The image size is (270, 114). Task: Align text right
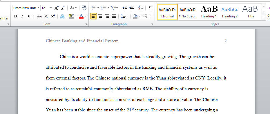point(107,16)
